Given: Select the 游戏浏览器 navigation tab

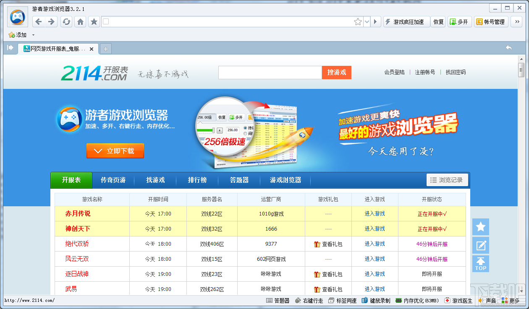Looking at the screenshot, I should coord(285,180).
